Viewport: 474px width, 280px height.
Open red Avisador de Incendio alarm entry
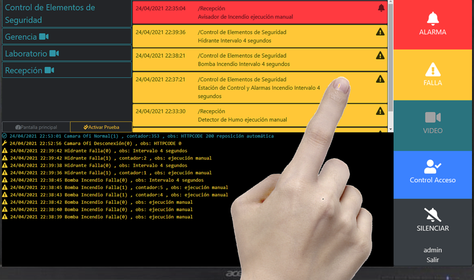tap(260, 12)
